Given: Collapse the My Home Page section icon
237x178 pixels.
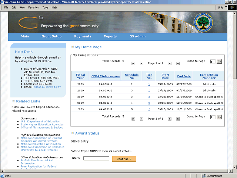Looking at the screenshot, I should [72, 47].
